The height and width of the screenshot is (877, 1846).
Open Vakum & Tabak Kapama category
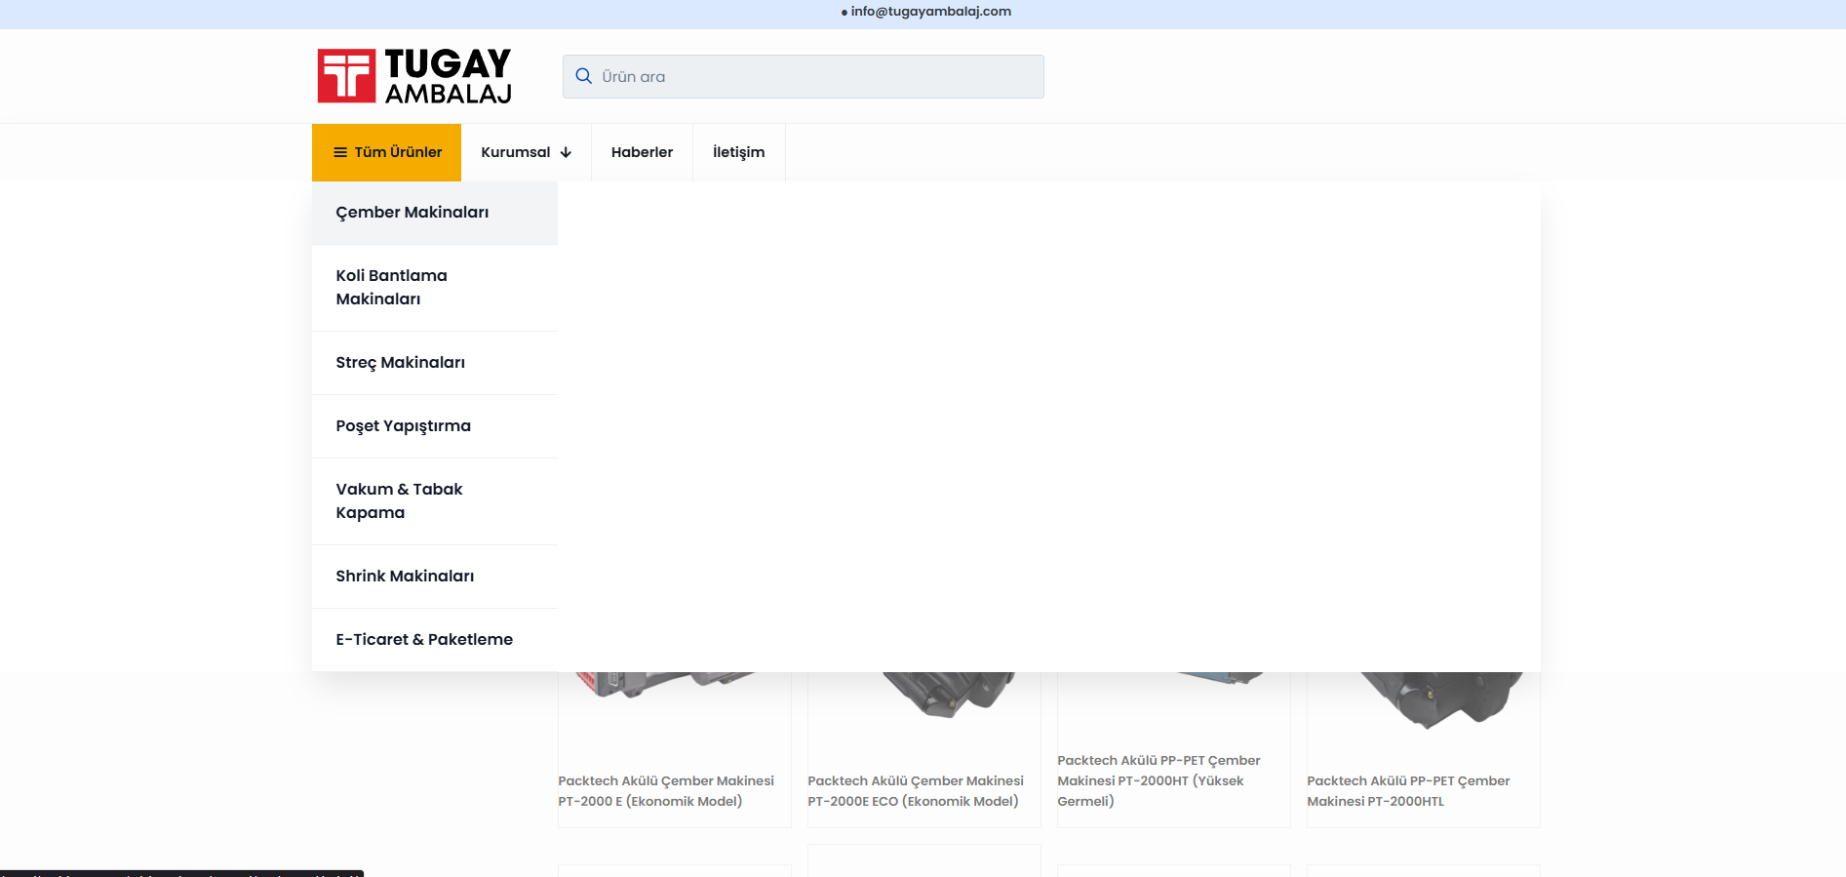[399, 501]
